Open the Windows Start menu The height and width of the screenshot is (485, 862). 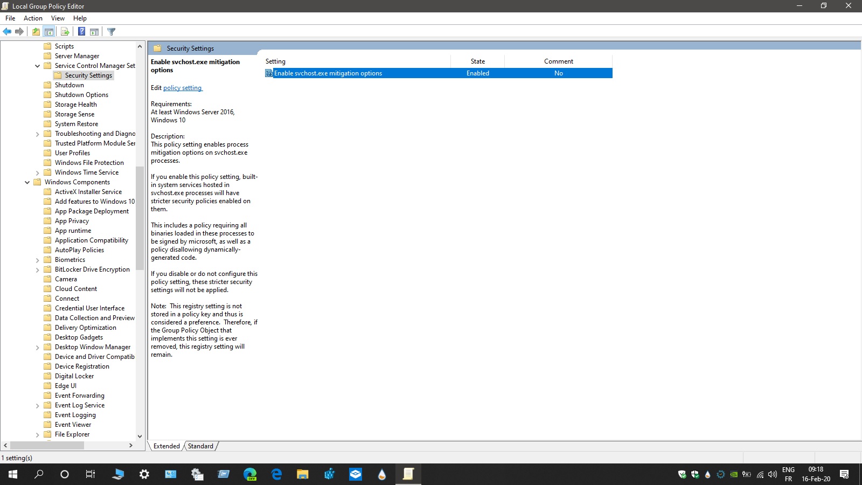coord(13,474)
